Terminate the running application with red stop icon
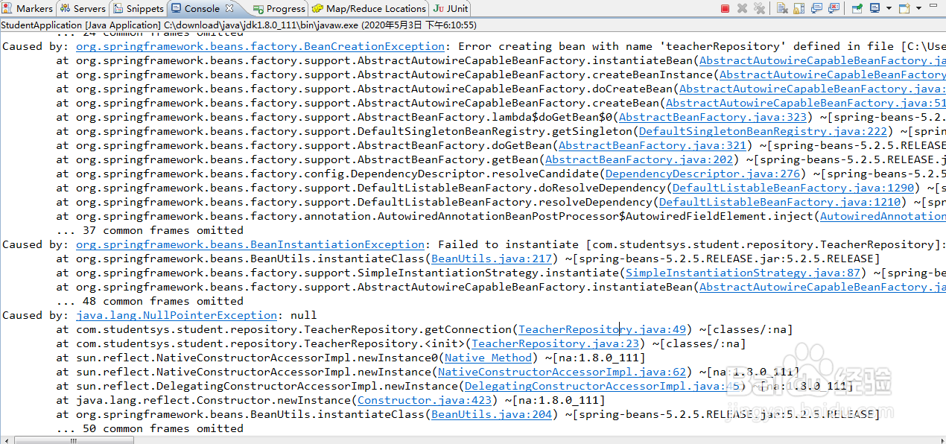Viewport: 946px width, 444px height. (725, 9)
